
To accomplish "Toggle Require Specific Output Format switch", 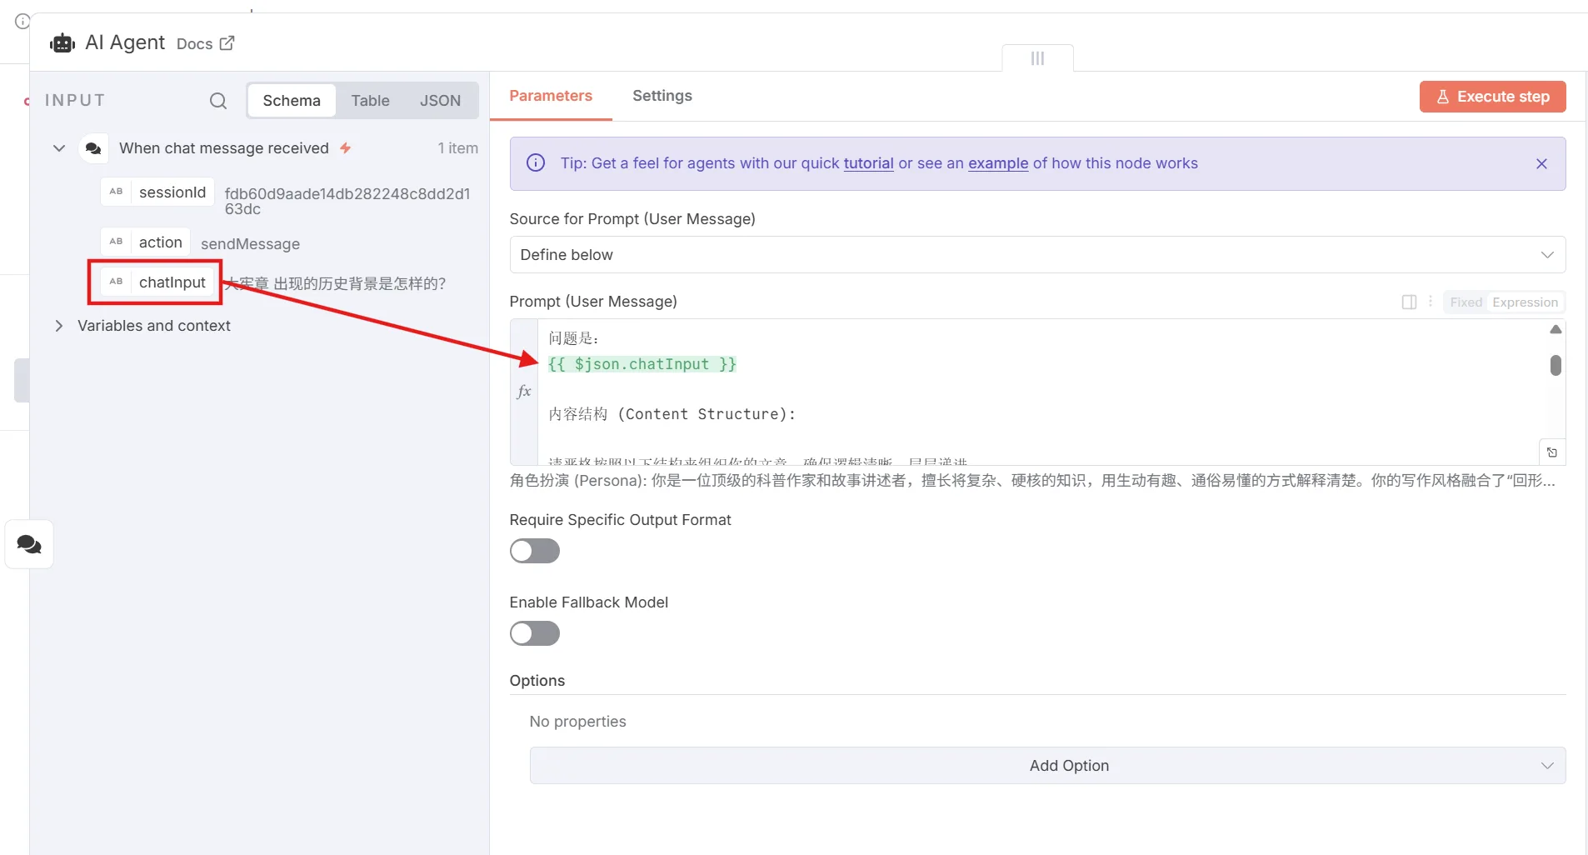I will coord(535,551).
